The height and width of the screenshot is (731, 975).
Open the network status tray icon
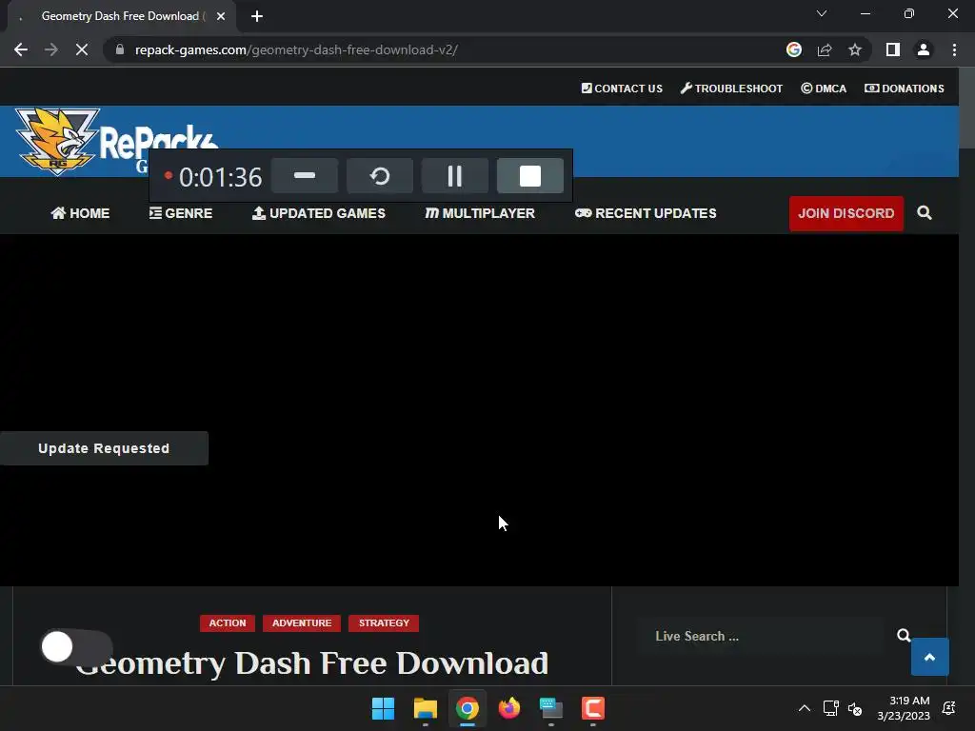point(830,708)
